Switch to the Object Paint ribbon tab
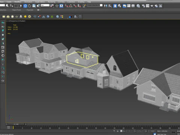 point(16,10)
